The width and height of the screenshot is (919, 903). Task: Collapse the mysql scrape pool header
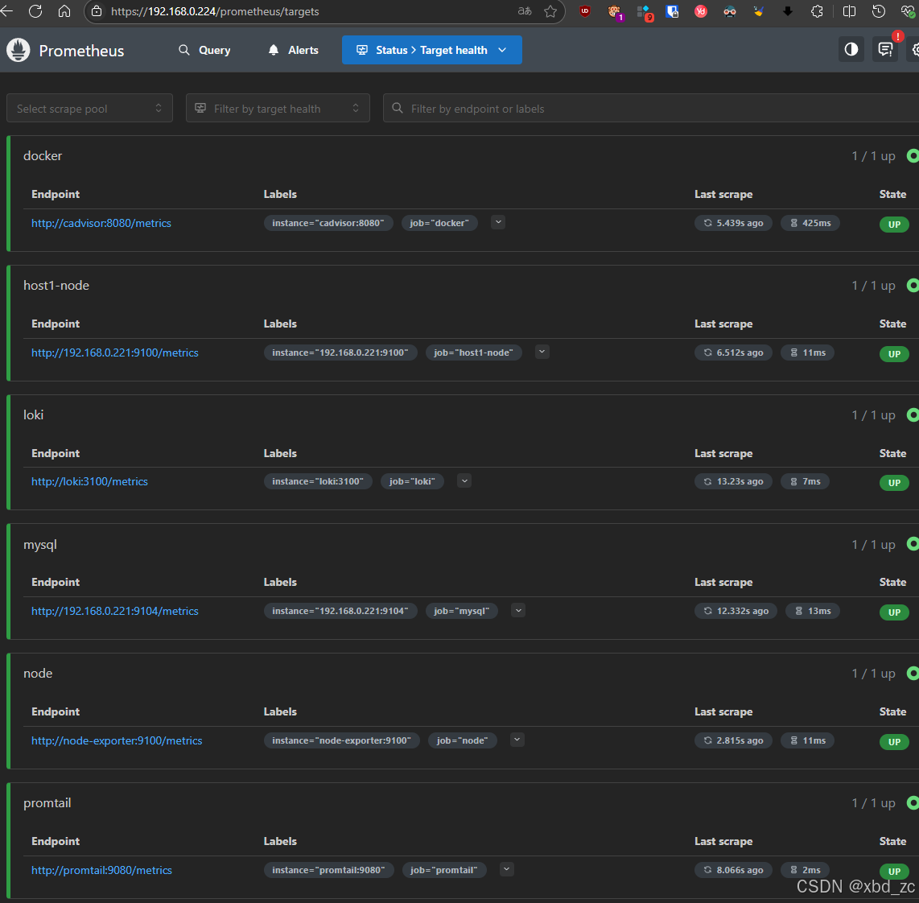(x=466, y=544)
